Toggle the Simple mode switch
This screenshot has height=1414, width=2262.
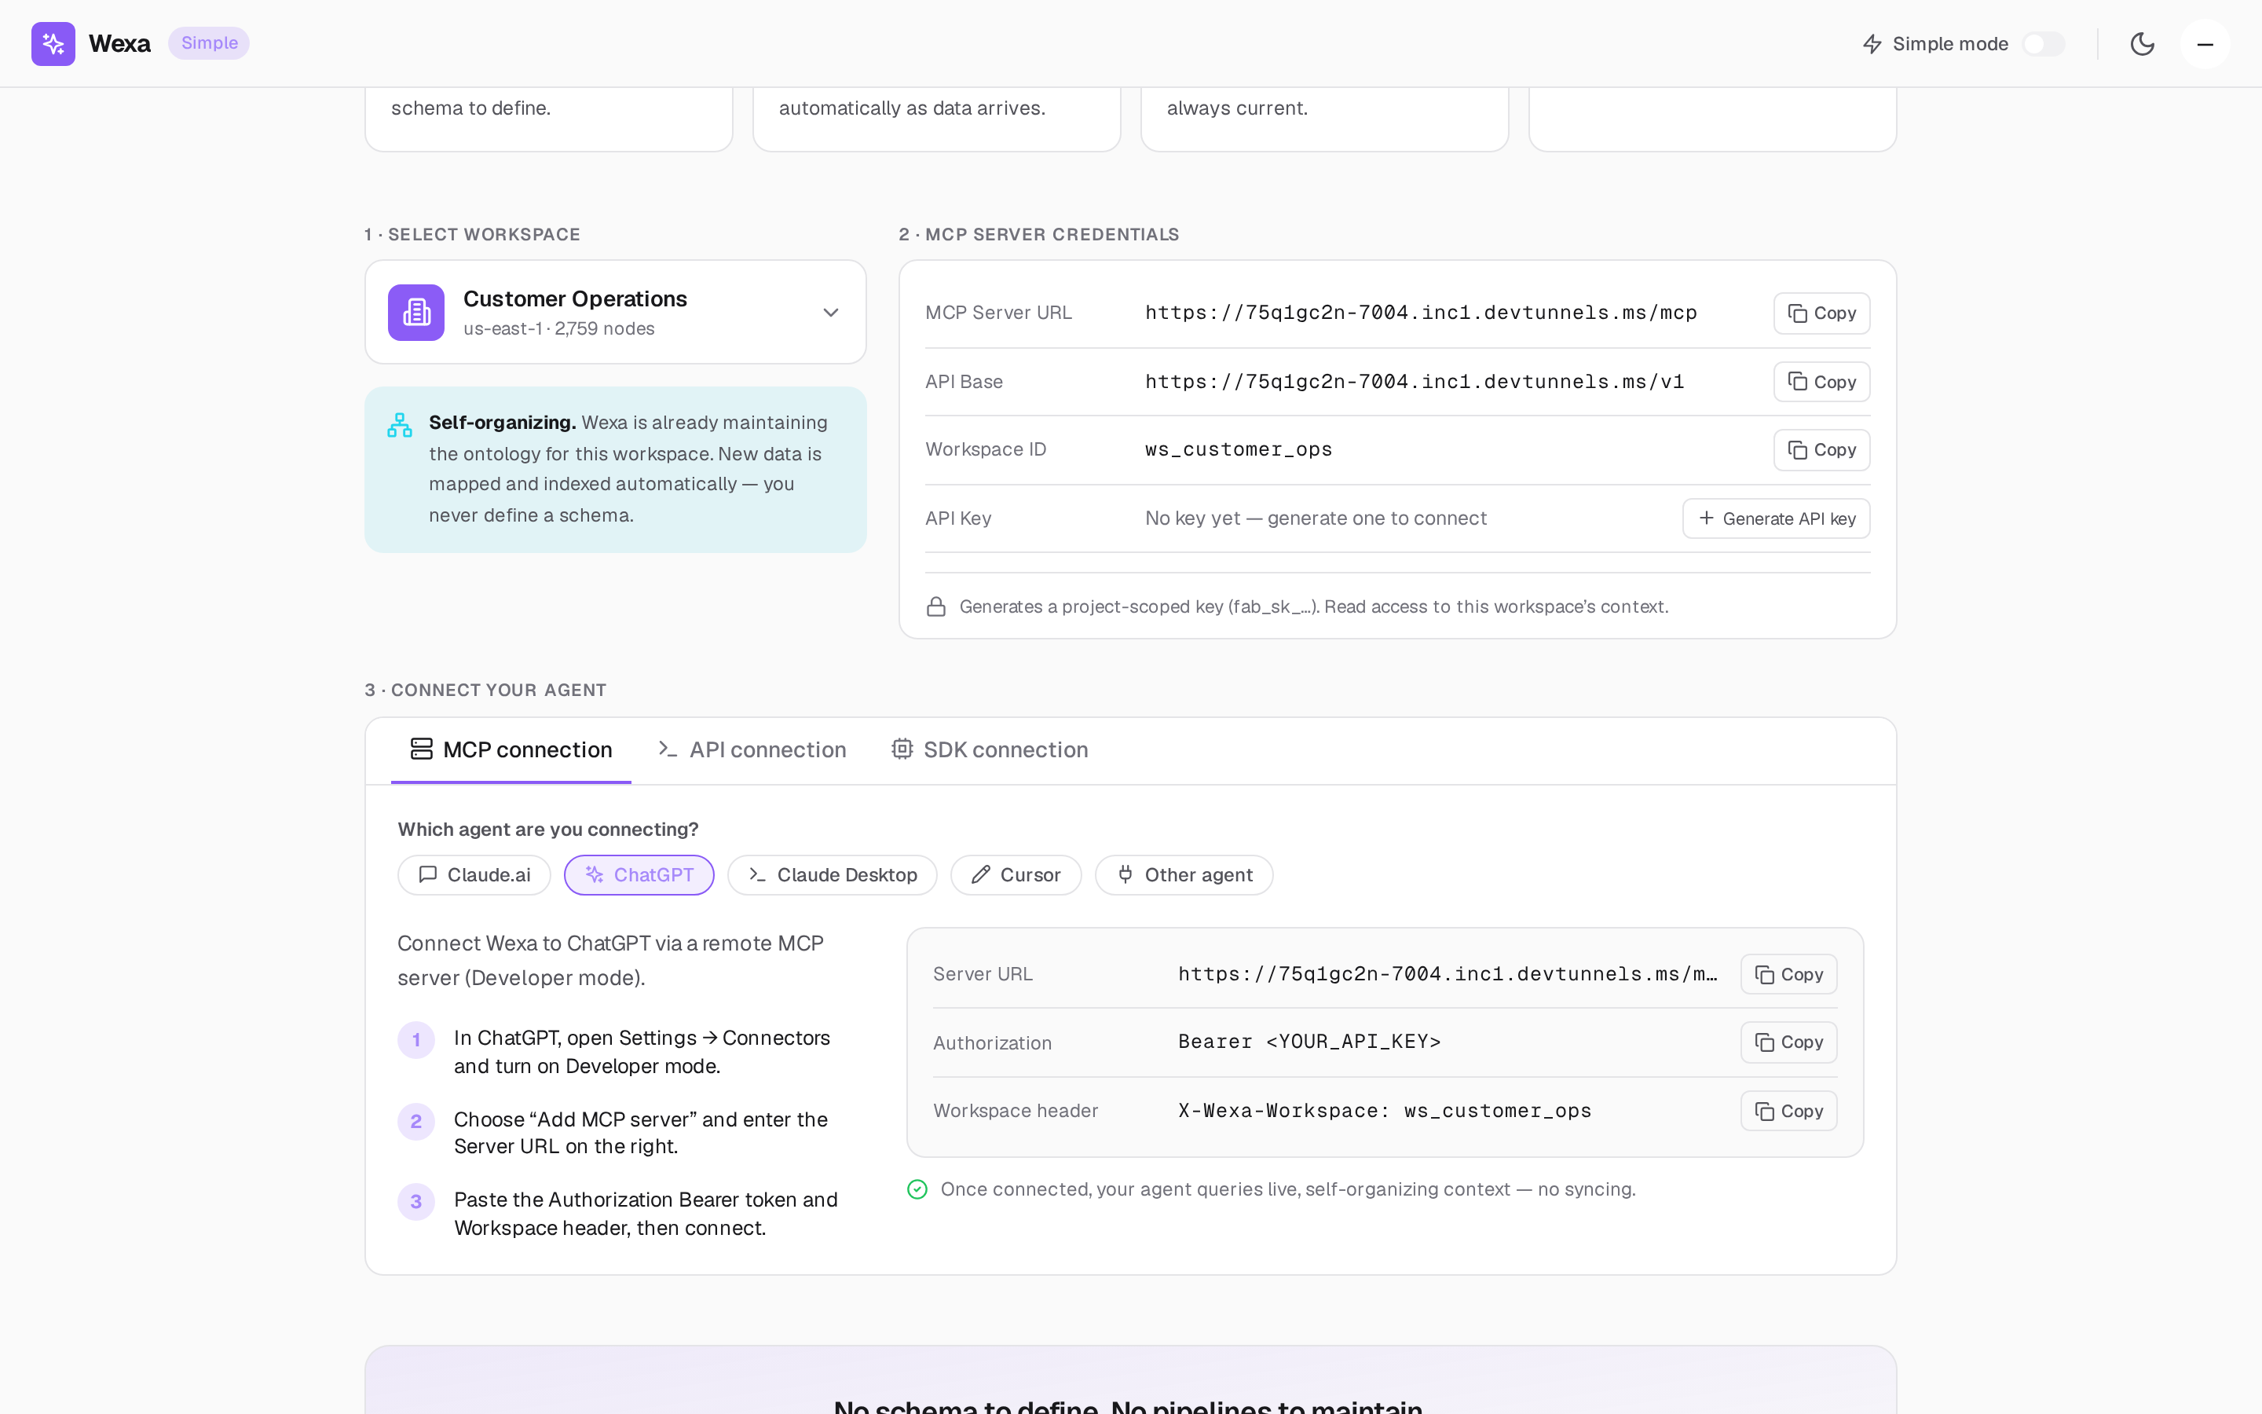[x=2044, y=44]
